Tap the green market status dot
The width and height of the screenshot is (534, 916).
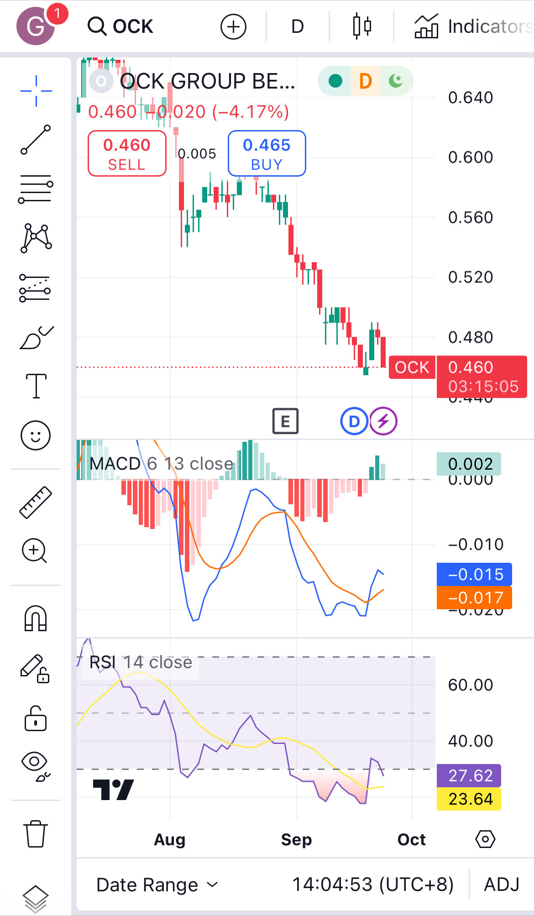[335, 81]
